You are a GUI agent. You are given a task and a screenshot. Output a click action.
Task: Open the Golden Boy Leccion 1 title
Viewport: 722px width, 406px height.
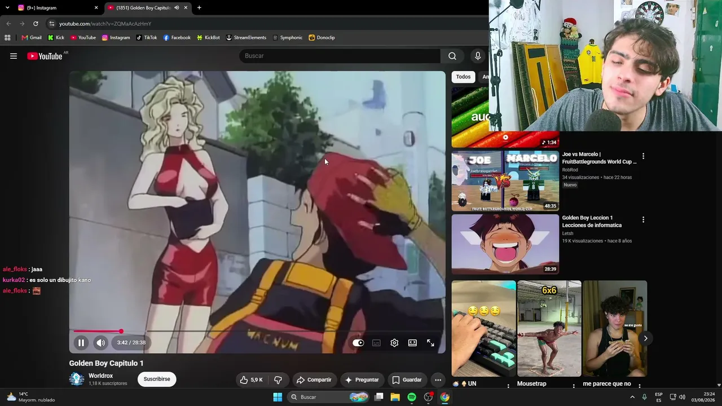[x=592, y=221]
